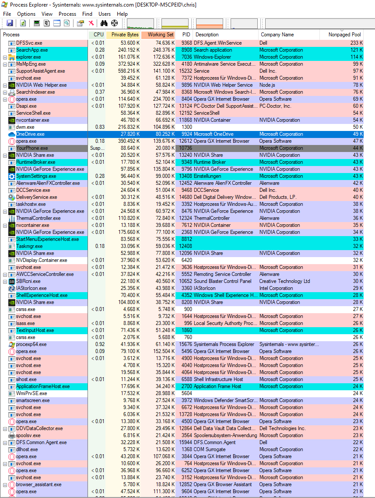This screenshot has width=375, height=498.
Task: Collapse the DDVDataCollector.exe tree node
Action: [x=5, y=429]
